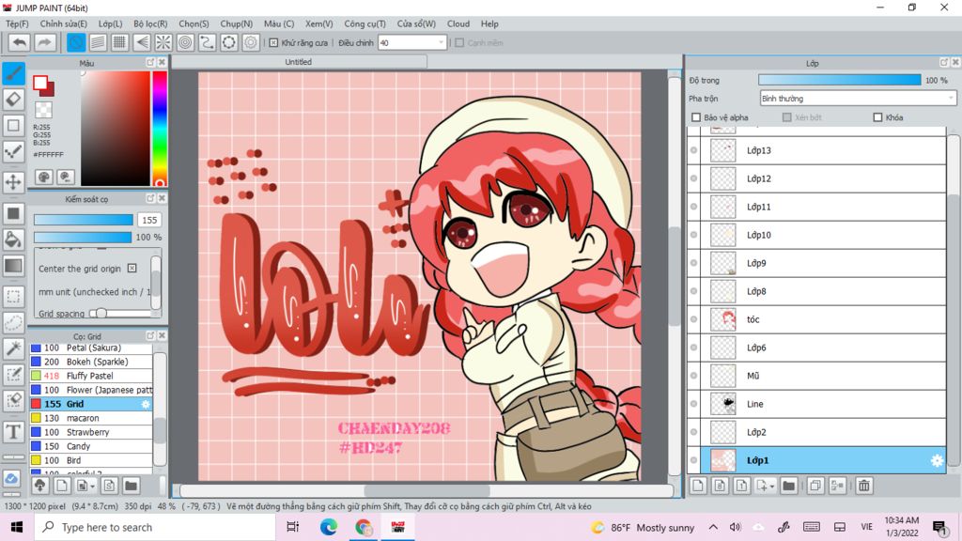Open the Lớp(L) menu
962x541 pixels.
click(x=111, y=23)
